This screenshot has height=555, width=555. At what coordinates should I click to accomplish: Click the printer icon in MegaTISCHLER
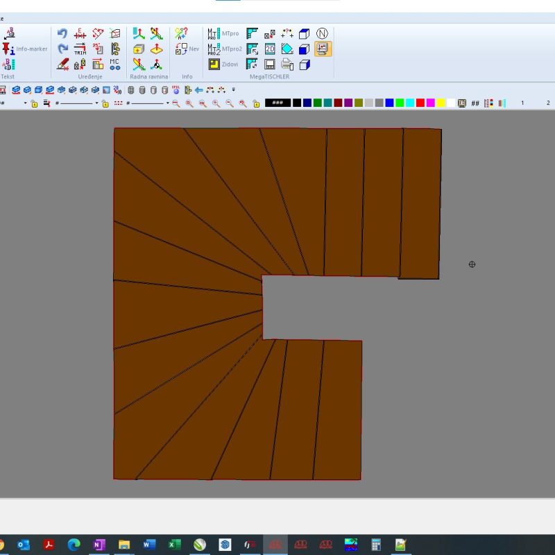click(x=287, y=65)
